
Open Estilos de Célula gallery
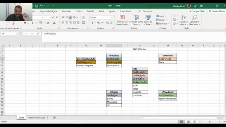point(148,20)
